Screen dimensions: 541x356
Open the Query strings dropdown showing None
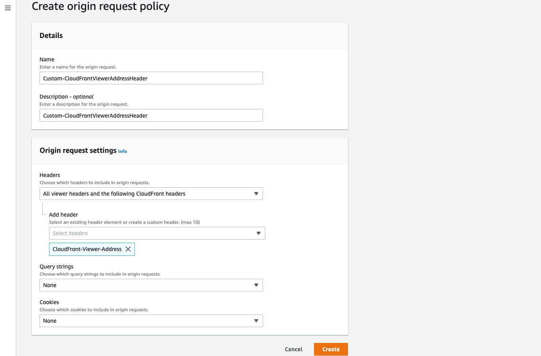tap(151, 285)
